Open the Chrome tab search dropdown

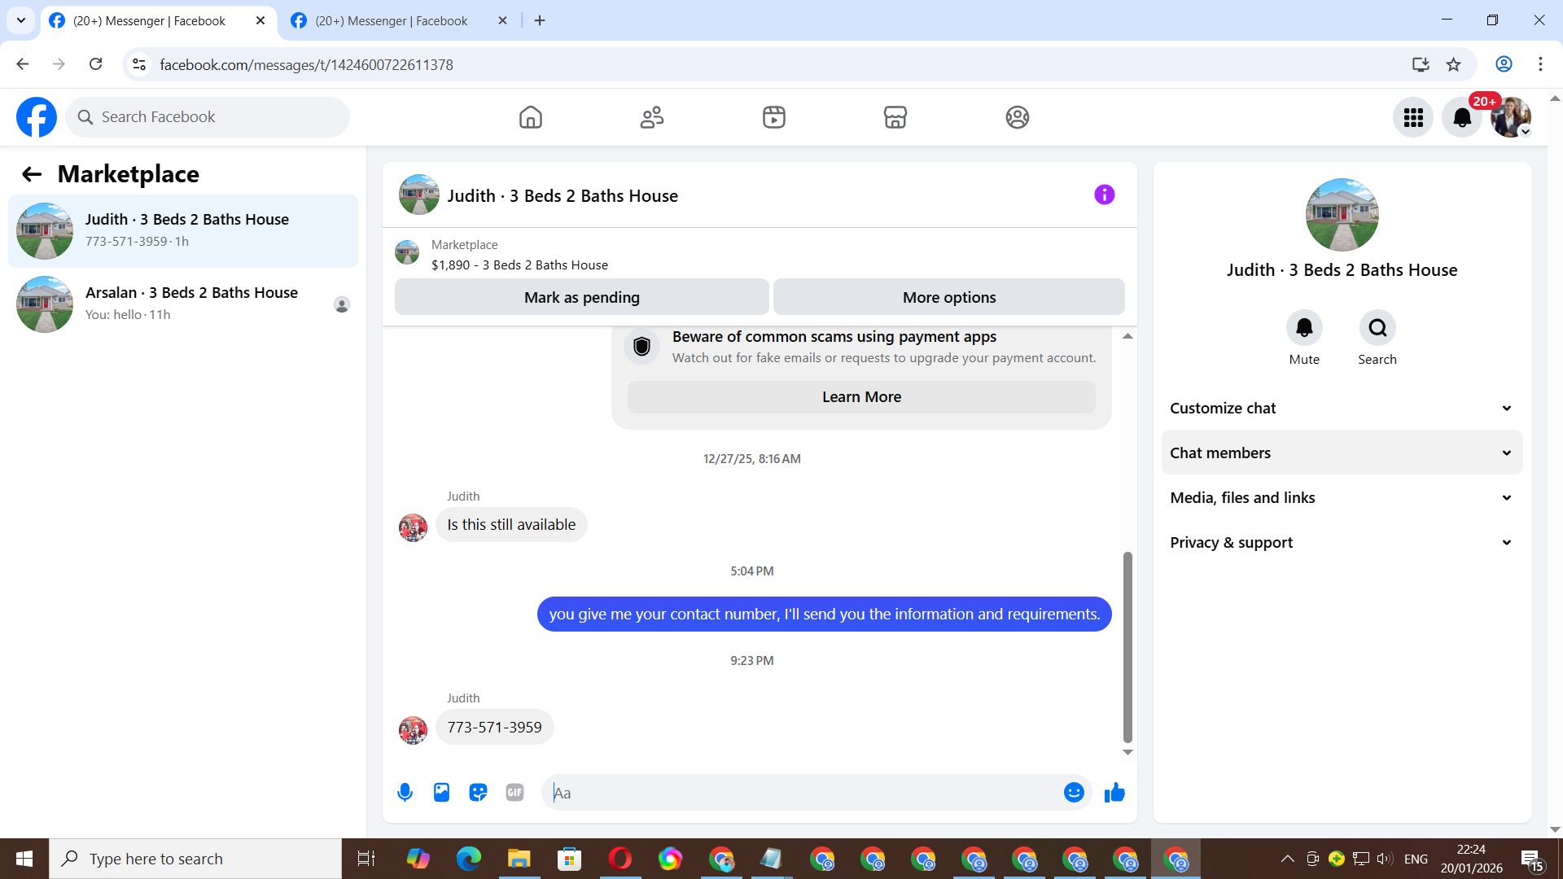(21, 20)
